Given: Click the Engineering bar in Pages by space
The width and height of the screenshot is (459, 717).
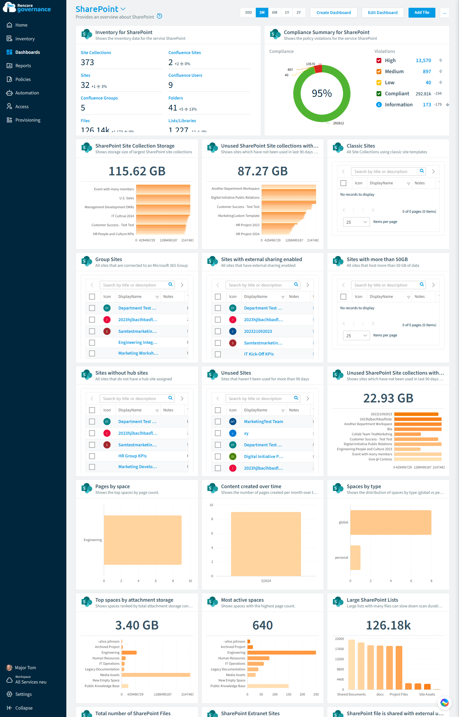Looking at the screenshot, I should point(143,540).
